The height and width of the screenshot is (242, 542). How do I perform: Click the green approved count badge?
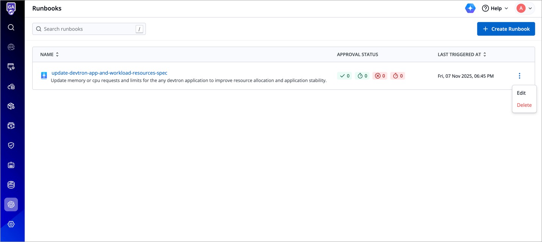pos(344,76)
